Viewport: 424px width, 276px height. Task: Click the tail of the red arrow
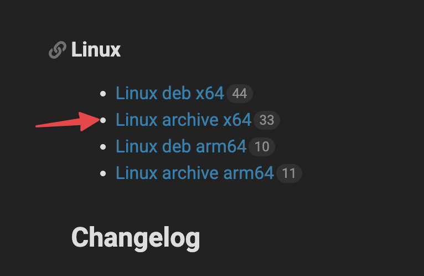40,126
